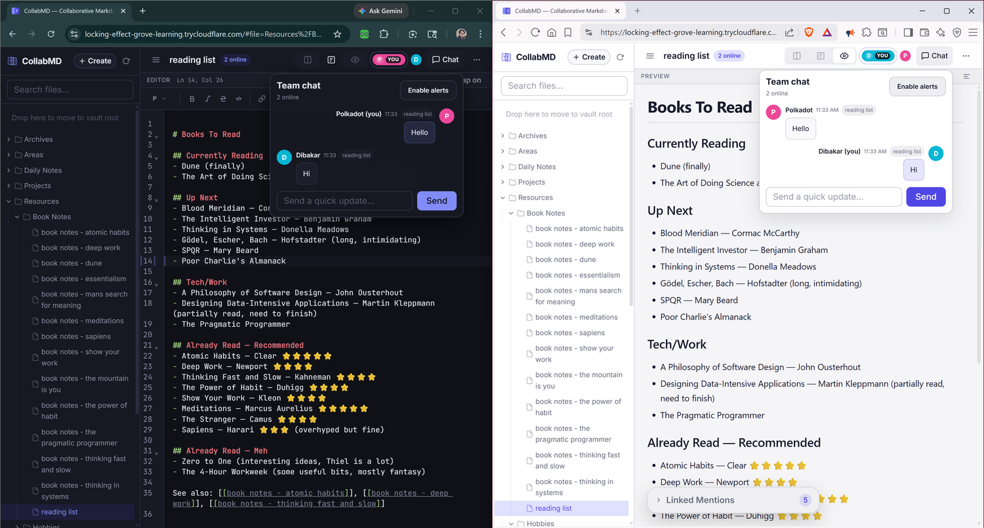The height and width of the screenshot is (528, 984).
Task: Click the Create button in the right window
Action: pos(589,57)
